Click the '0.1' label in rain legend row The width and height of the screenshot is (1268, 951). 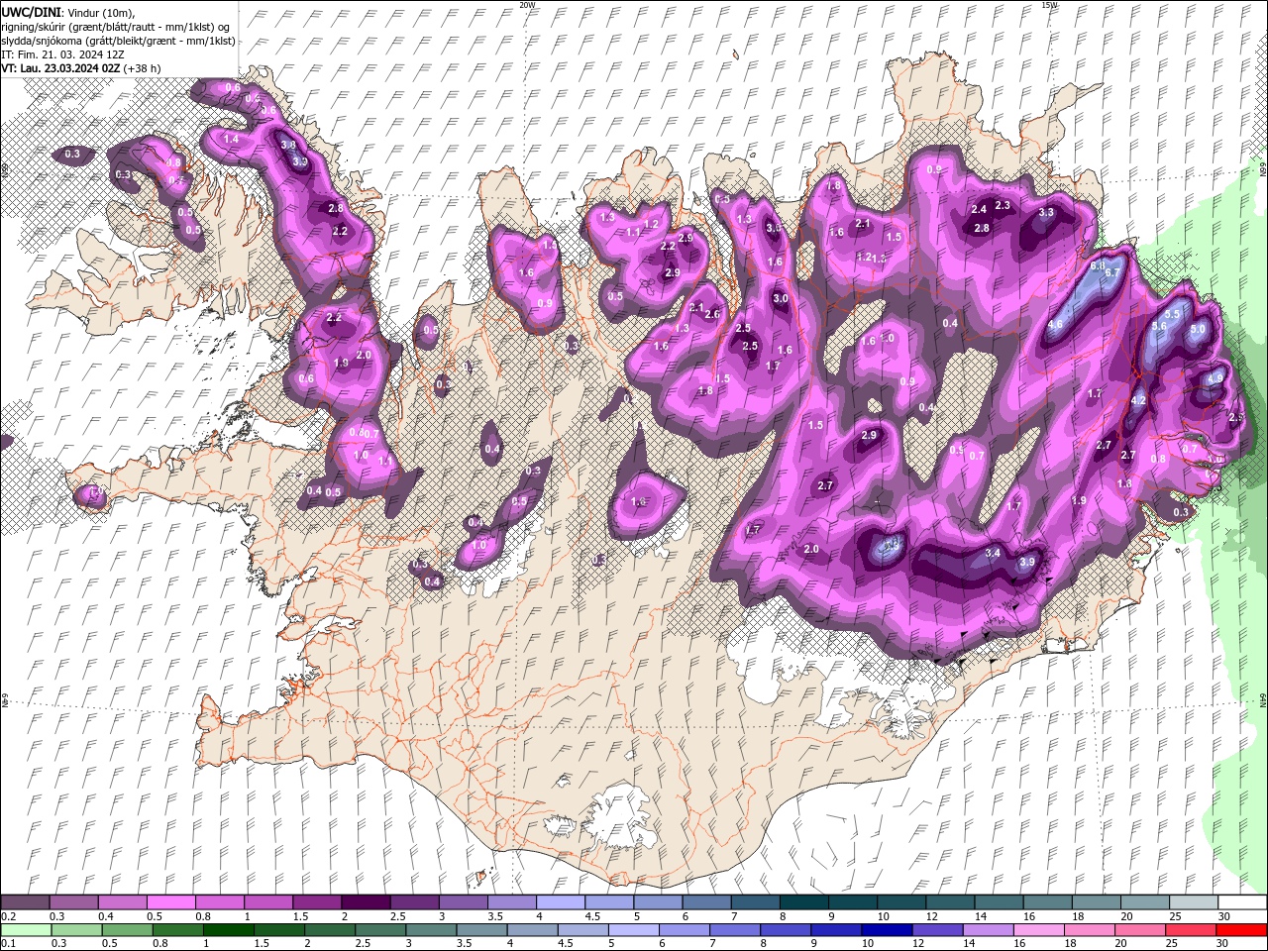[x=9, y=944]
